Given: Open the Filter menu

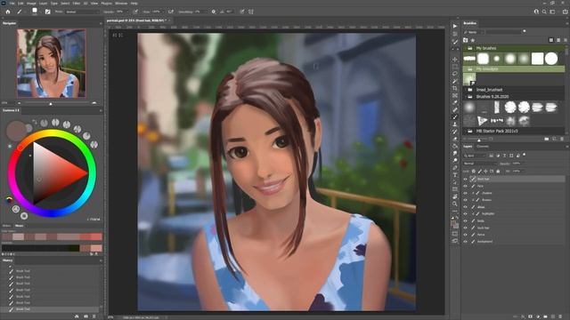Looking at the screenshot, I should coord(77,3).
